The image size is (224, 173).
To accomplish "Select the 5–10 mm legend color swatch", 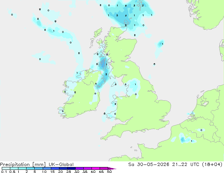I will tap(39, 168).
